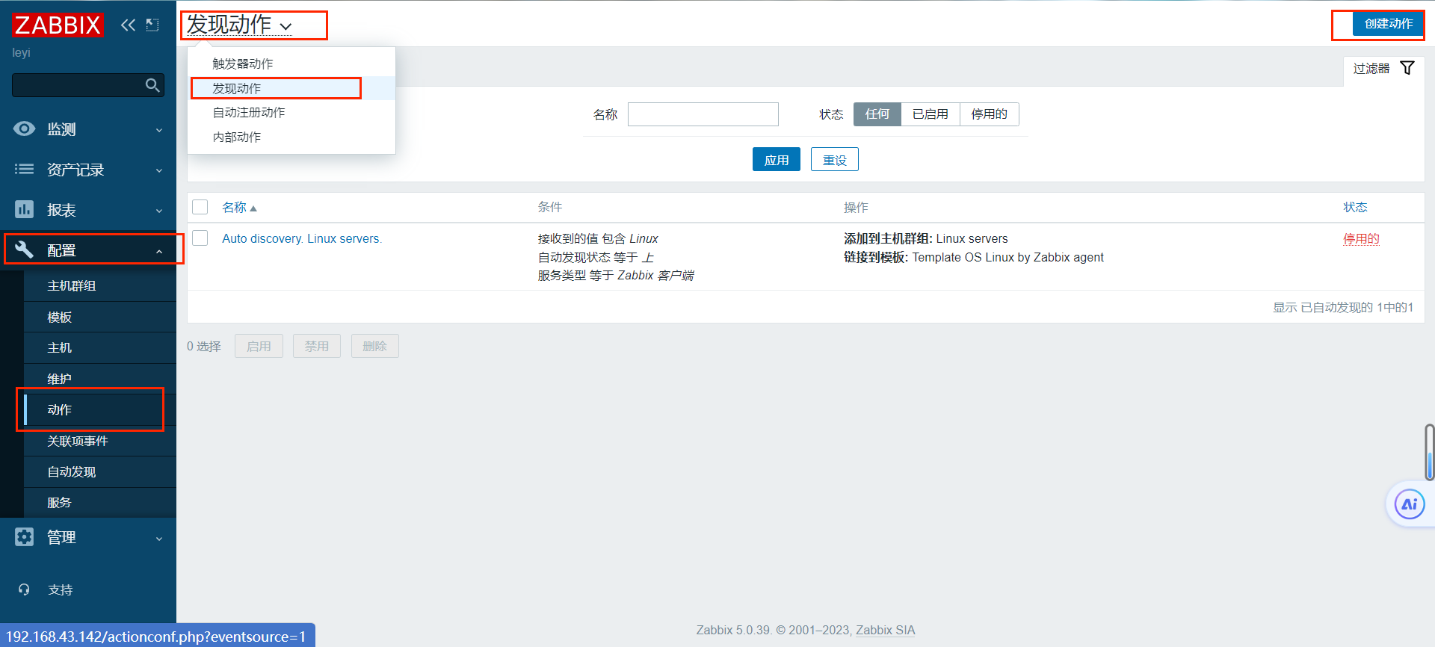Click the disabled 删除 button
Screen dimensions: 1435x647
[x=374, y=346]
